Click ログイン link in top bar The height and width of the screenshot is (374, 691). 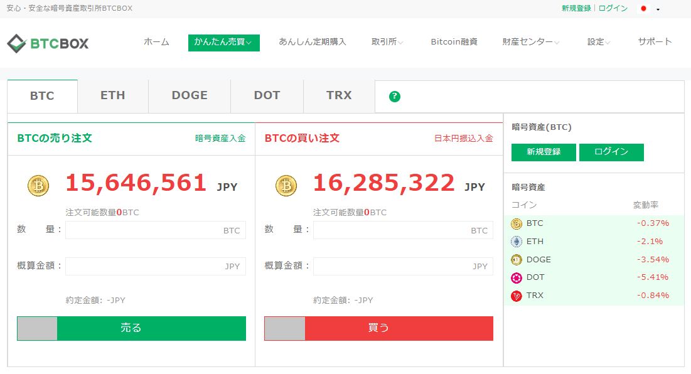point(613,8)
